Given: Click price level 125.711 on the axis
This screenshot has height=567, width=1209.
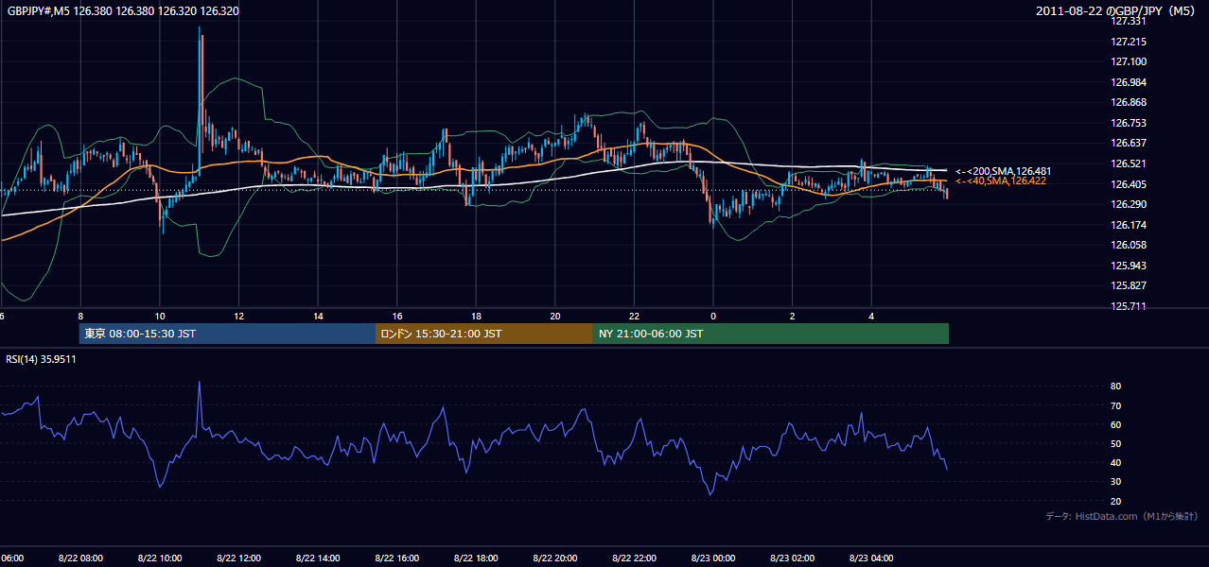Looking at the screenshot, I should (1128, 306).
